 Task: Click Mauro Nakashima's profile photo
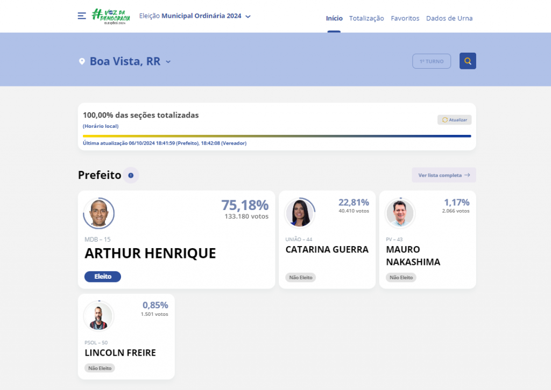coord(400,213)
